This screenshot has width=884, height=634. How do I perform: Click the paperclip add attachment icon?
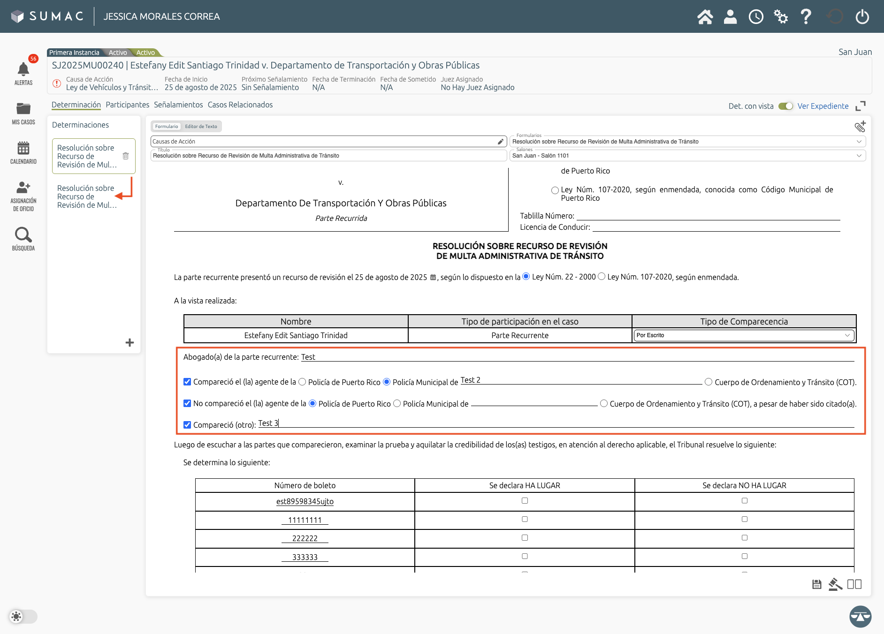(x=860, y=127)
